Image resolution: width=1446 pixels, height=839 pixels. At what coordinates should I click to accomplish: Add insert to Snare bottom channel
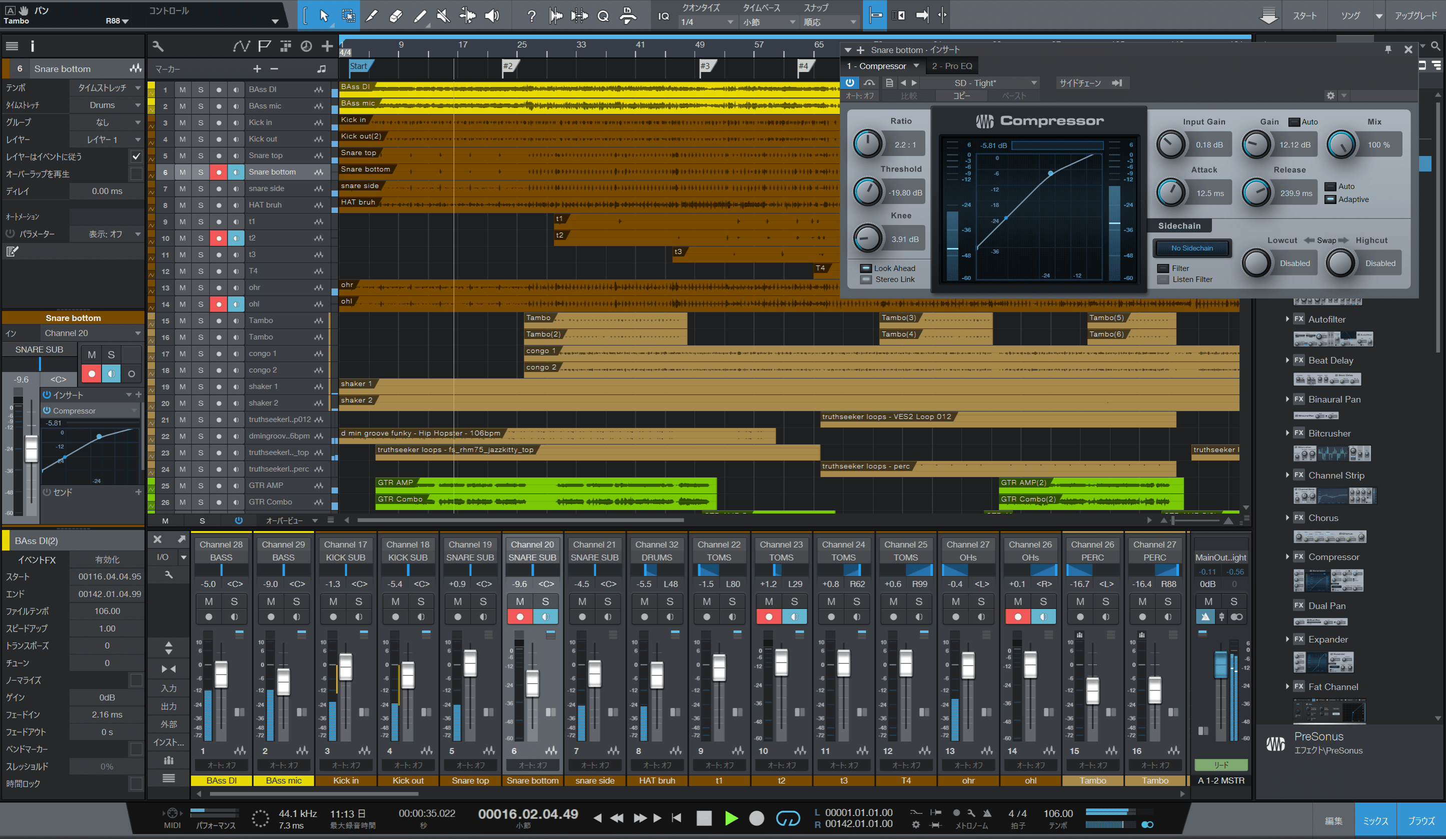click(138, 394)
